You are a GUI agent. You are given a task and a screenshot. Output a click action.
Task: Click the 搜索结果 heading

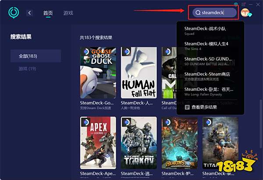(x=21, y=37)
